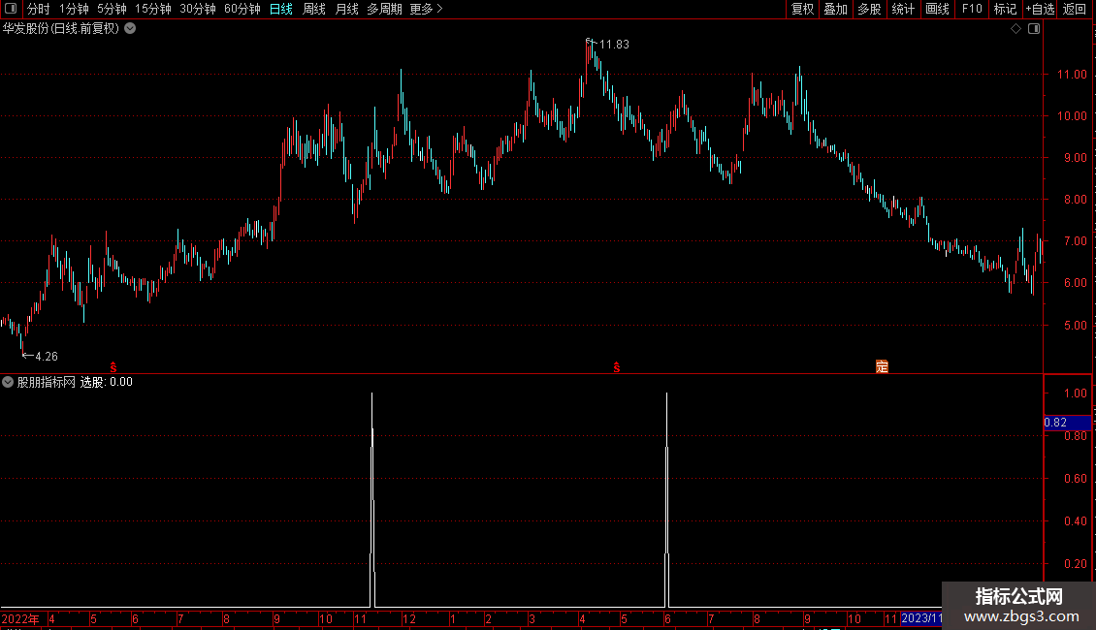This screenshot has width=1096, height=630.
Task: Select the 15分钟 period
Action: [x=153, y=9]
